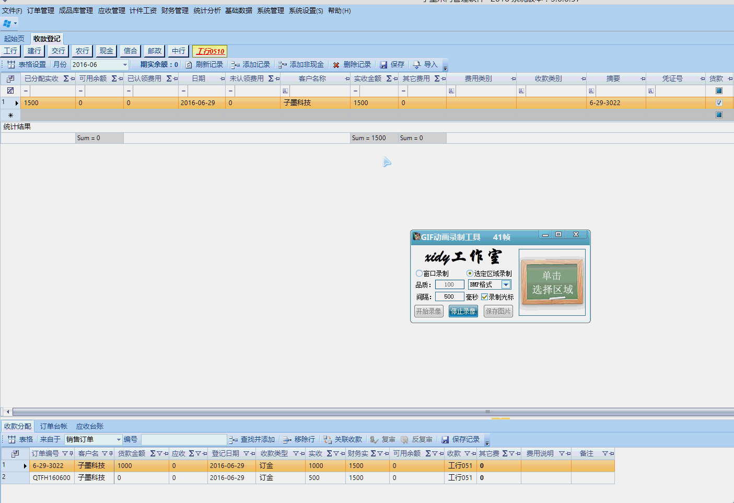
Task: Click the 刷新记录 refresh icon
Action: point(189,65)
